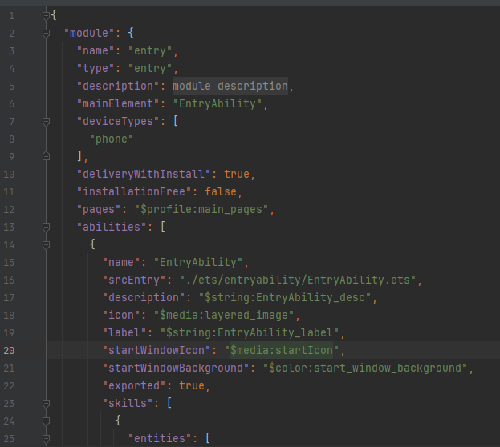The width and height of the screenshot is (500, 447).
Task: Click the "module" key on line 2
Action: [x=89, y=33]
